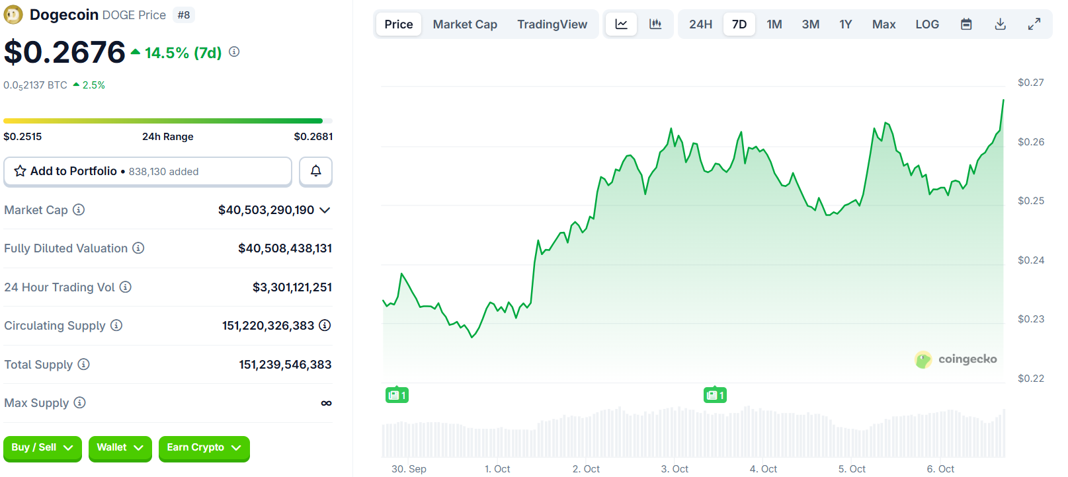1068x477 pixels.
Task: Select the 24H time range
Action: (700, 24)
